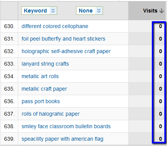
Task: Open 'foil peel butterfly and heart stickers' keyword
Action: point(63,39)
